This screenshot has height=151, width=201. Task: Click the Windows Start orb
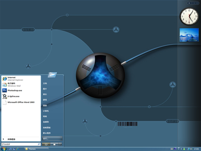pyautogui.click(x=4, y=149)
